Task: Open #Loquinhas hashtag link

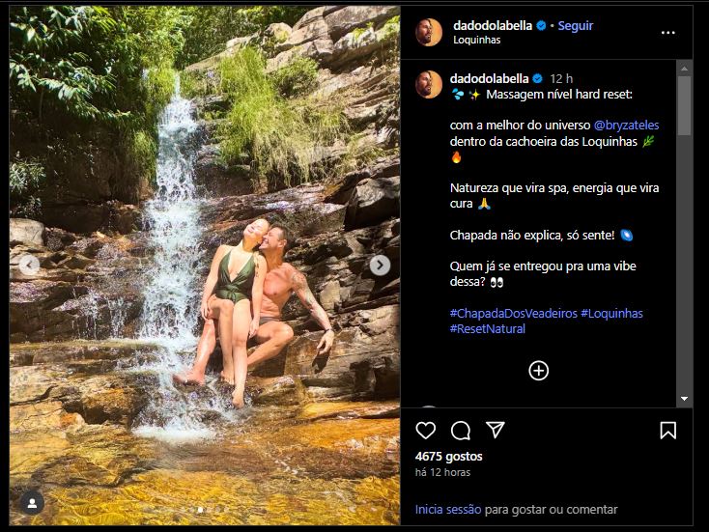Action: [x=611, y=314]
